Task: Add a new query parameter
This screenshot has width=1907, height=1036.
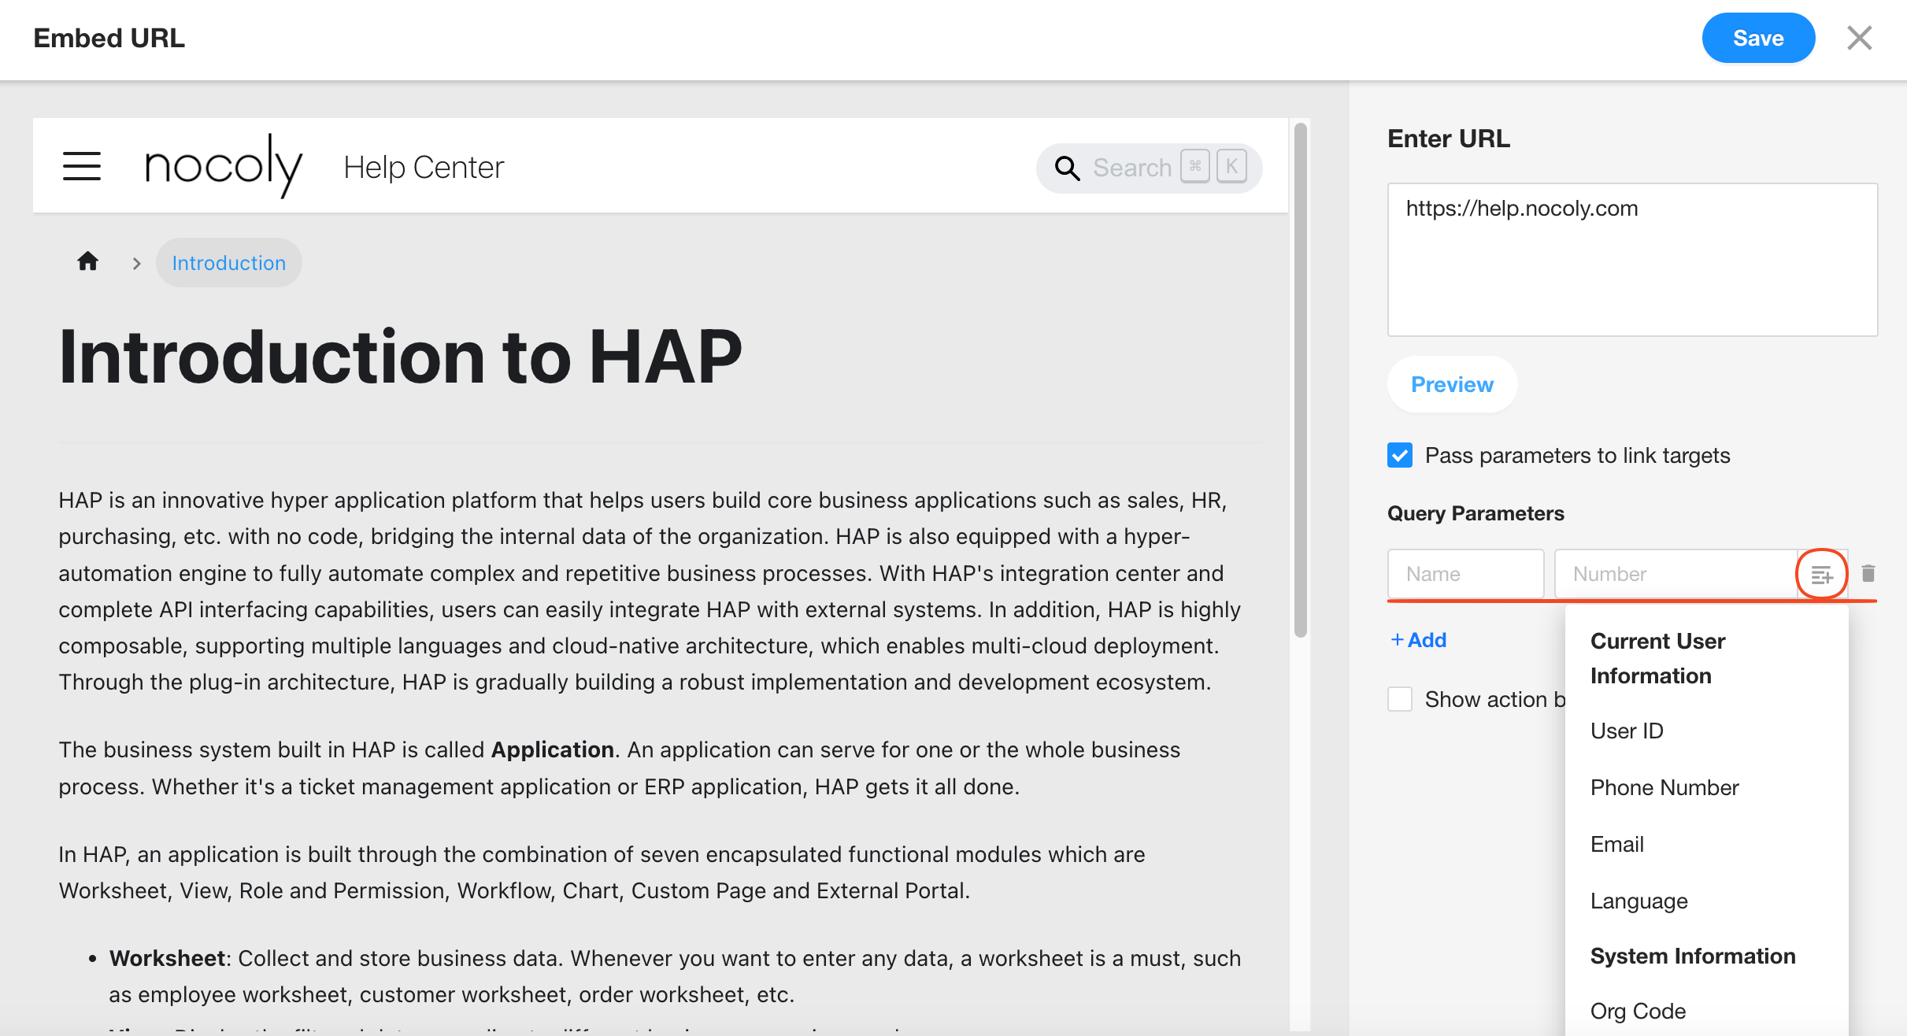Action: [x=1419, y=640]
